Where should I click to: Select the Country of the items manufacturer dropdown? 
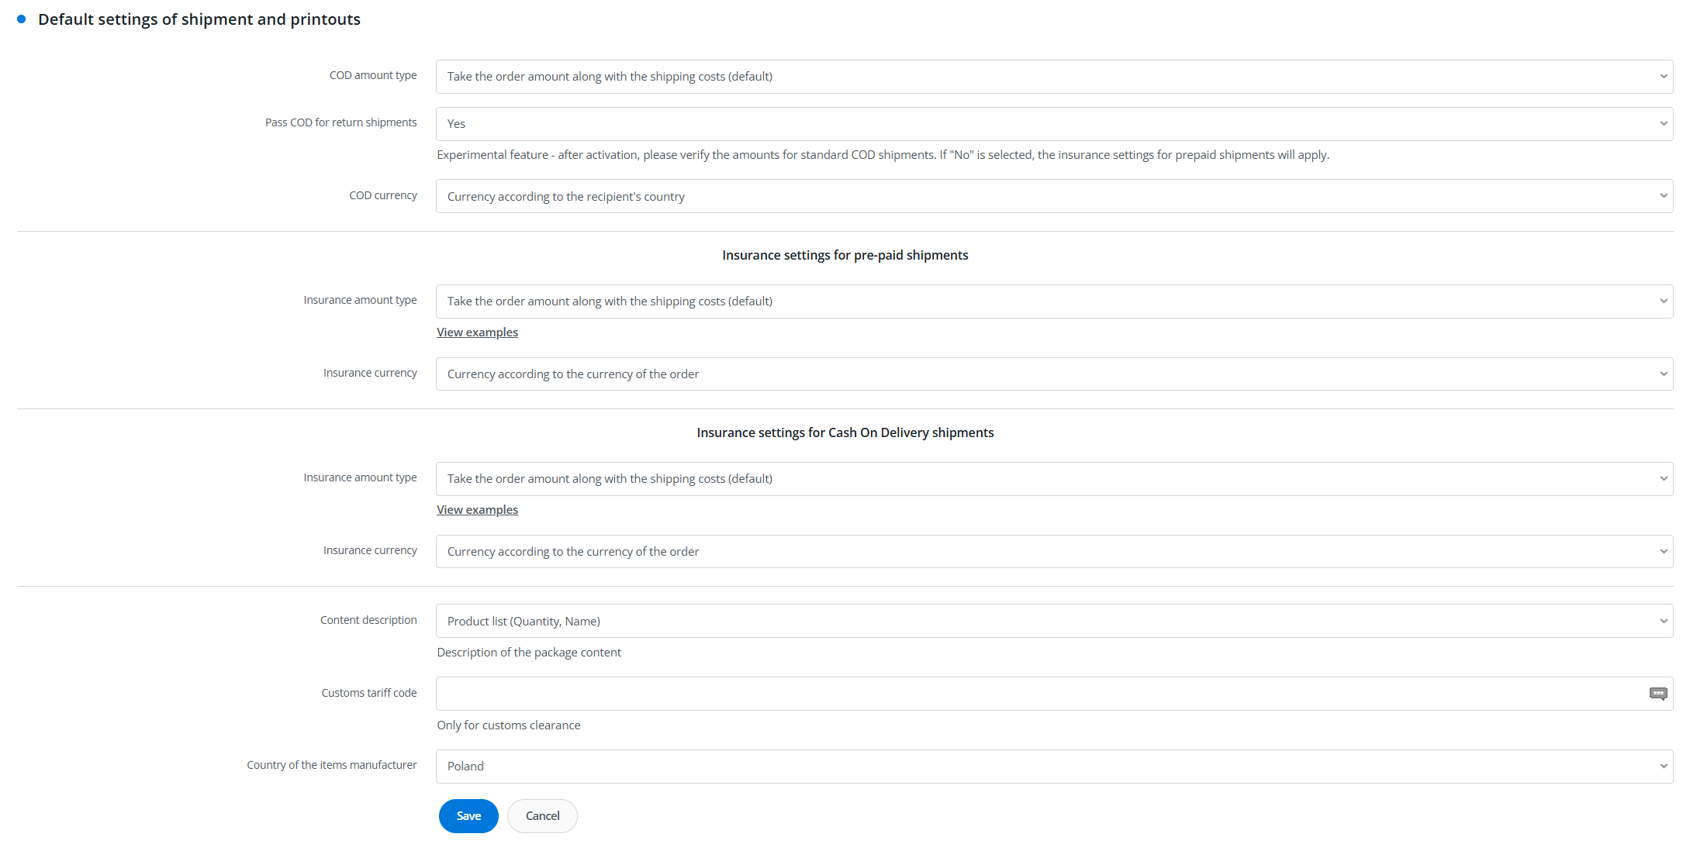coord(1053,767)
